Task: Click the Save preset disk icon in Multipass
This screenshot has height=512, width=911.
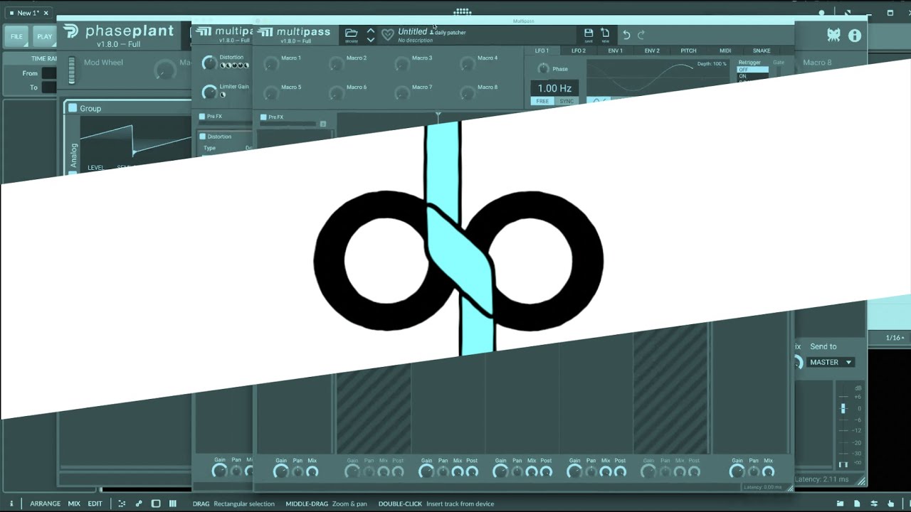Action: pos(589,33)
